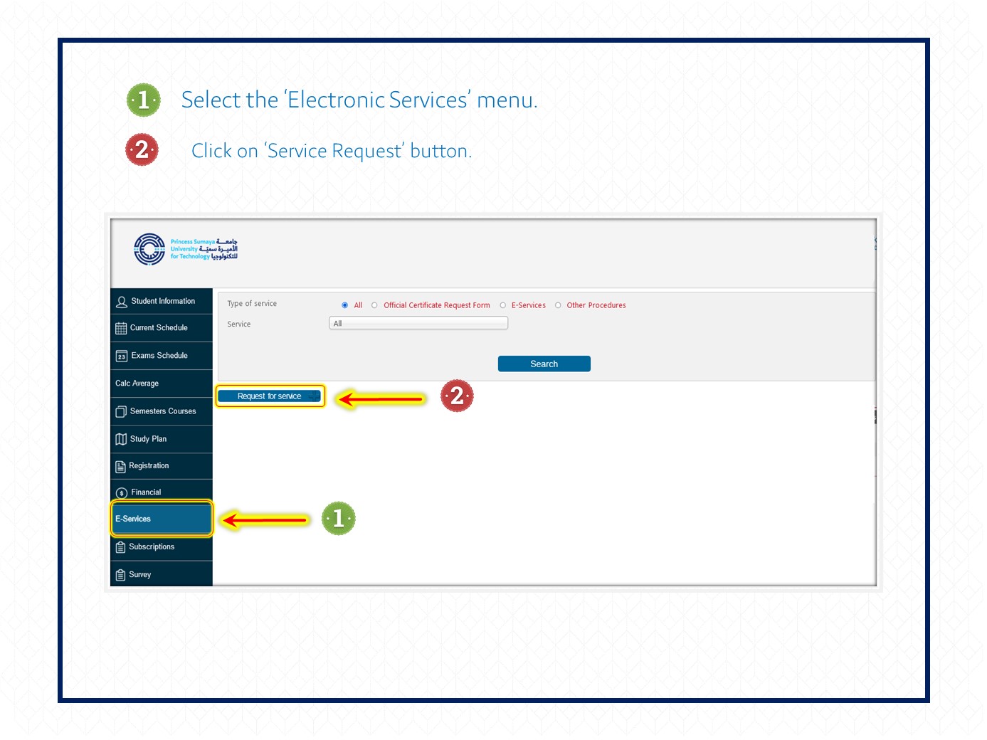Click the Registration document icon
This screenshot has height=740, width=987.
pos(120,466)
